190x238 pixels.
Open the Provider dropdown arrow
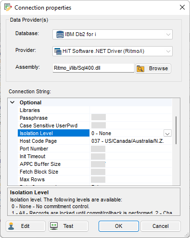[x=168, y=51]
